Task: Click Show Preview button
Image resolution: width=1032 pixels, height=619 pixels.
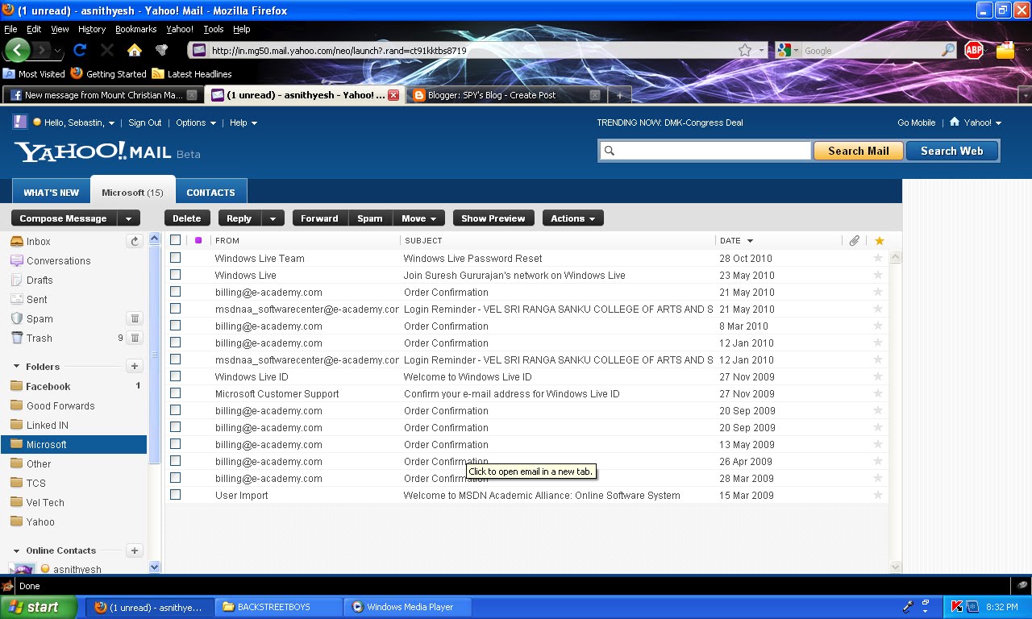Action: (493, 218)
